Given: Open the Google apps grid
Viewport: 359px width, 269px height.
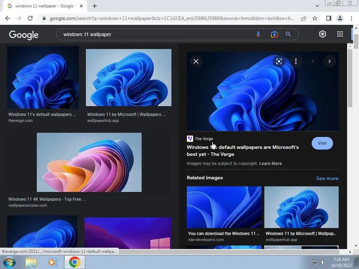Looking at the screenshot, I should click(x=340, y=34).
